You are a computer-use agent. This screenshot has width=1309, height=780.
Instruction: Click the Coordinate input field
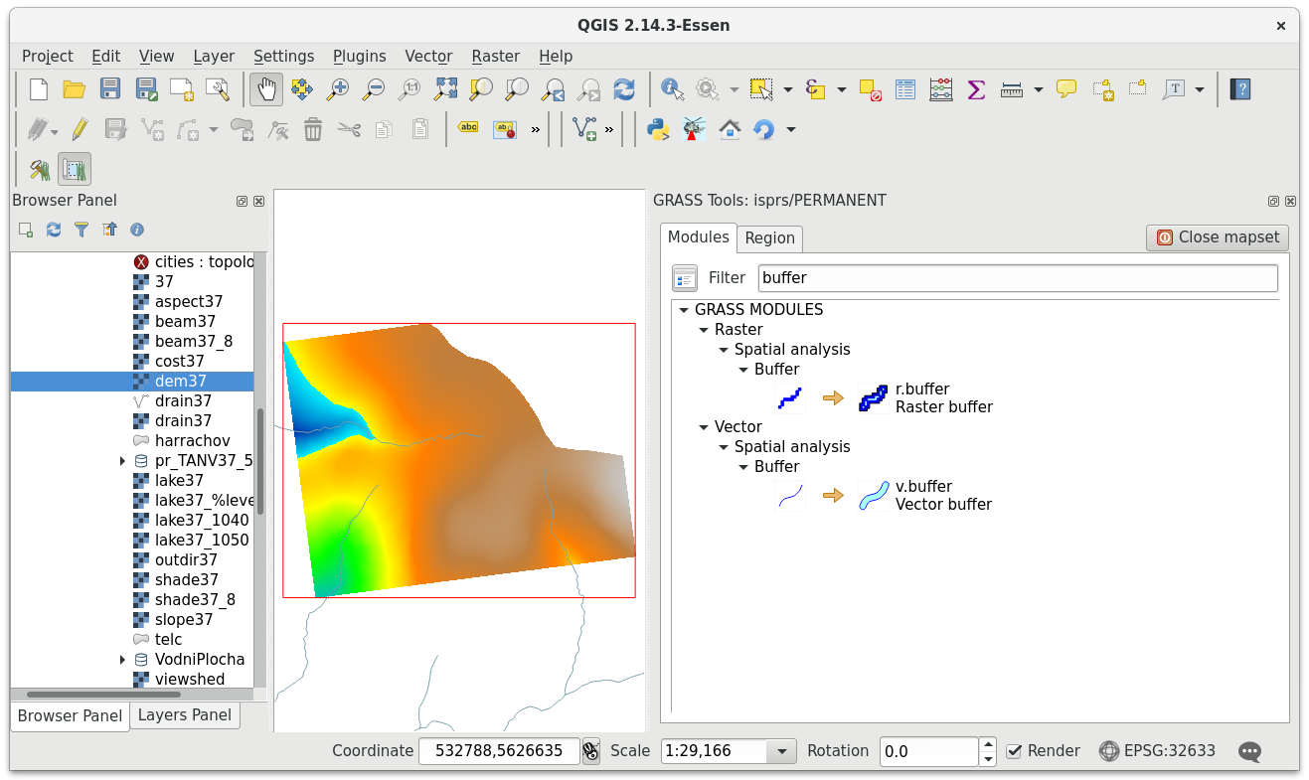(x=499, y=751)
